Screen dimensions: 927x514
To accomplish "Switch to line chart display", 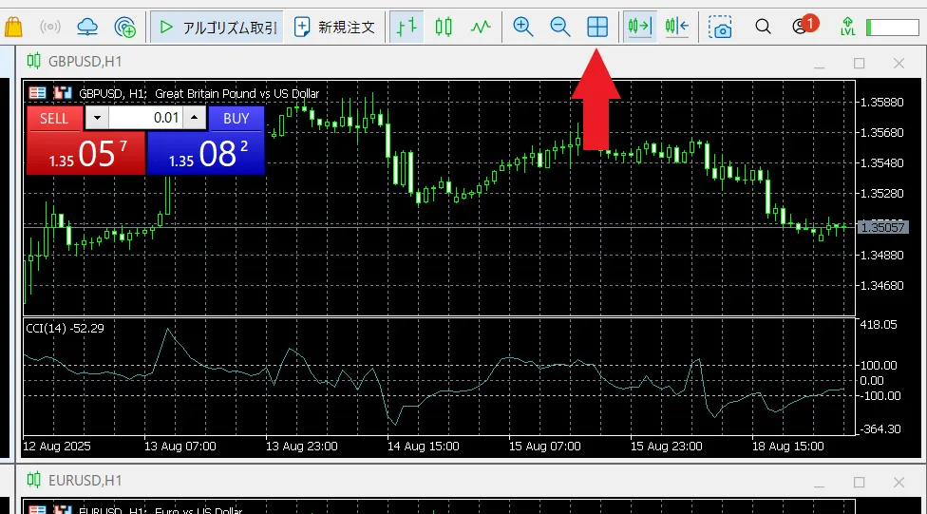I will point(482,28).
